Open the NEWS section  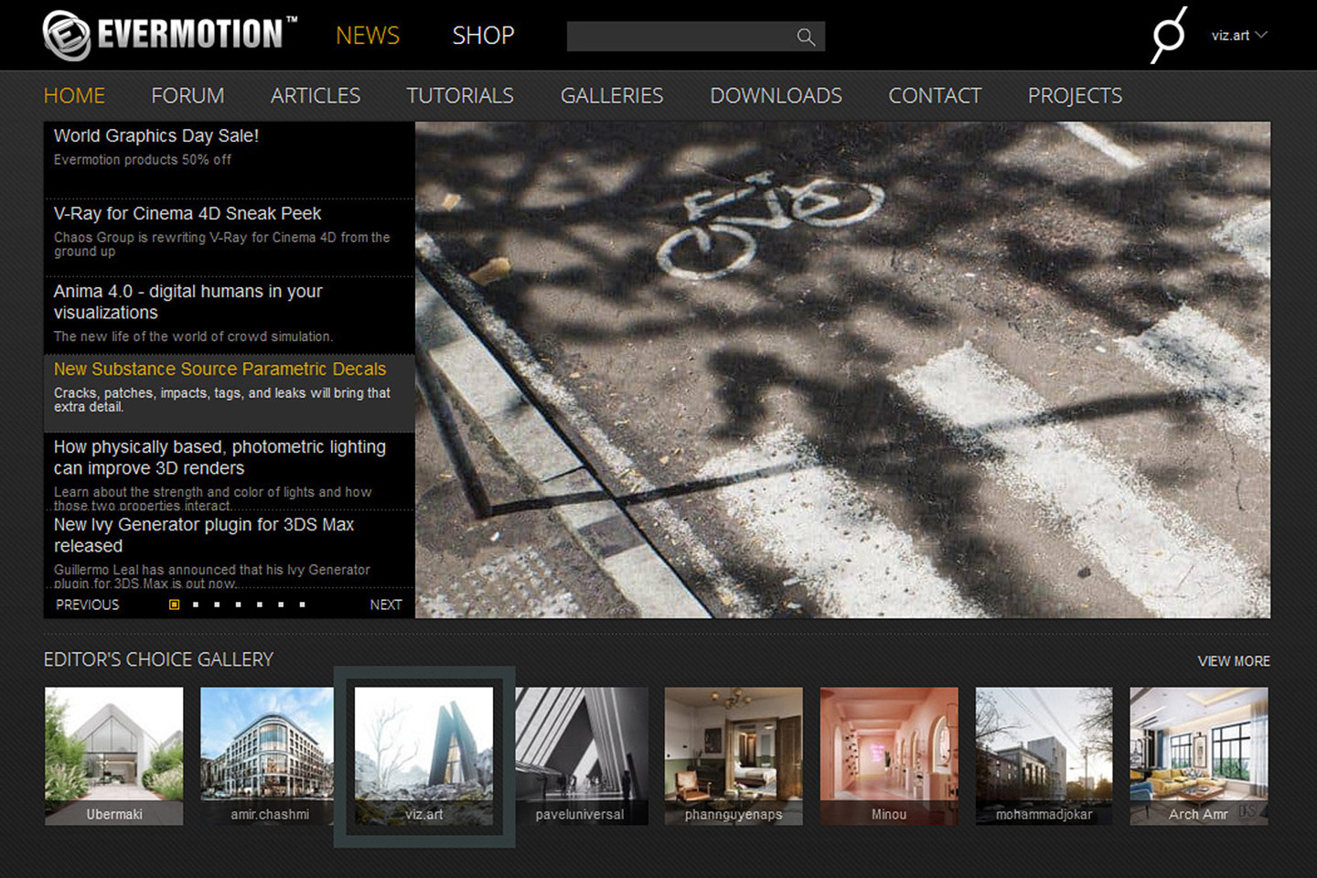(x=368, y=35)
